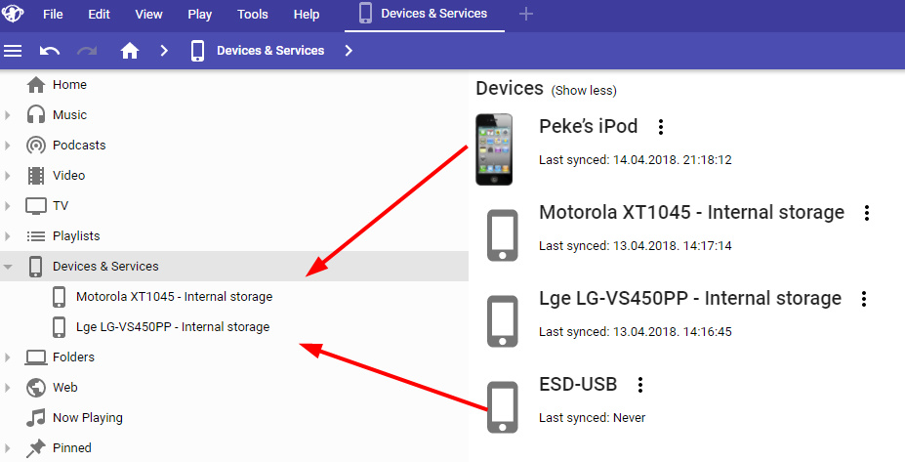
Task: Click the Podcasts icon in sidebar
Action: coord(36,146)
